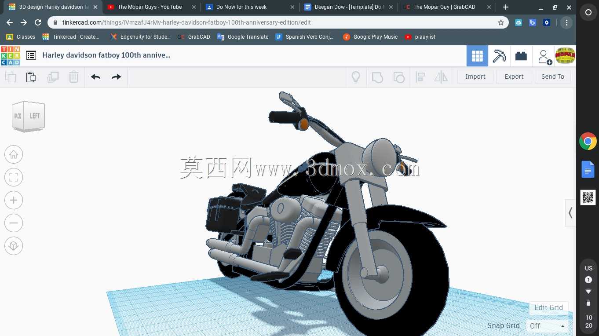Close the 3D design Harley davidson tab
Image resolution: width=599 pixels, height=336 pixels.
click(x=95, y=7)
